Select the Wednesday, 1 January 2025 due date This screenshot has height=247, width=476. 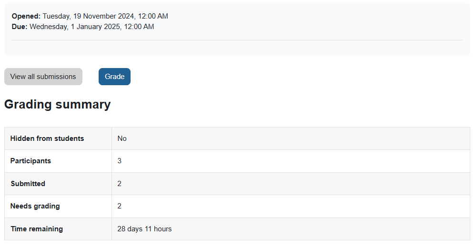click(92, 27)
